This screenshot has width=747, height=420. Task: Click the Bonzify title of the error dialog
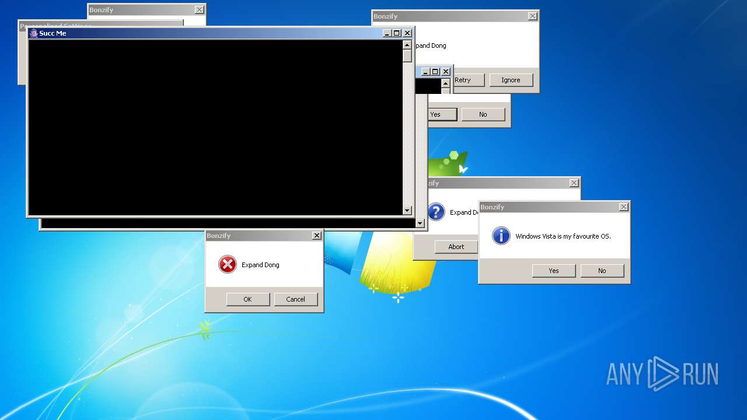click(219, 236)
